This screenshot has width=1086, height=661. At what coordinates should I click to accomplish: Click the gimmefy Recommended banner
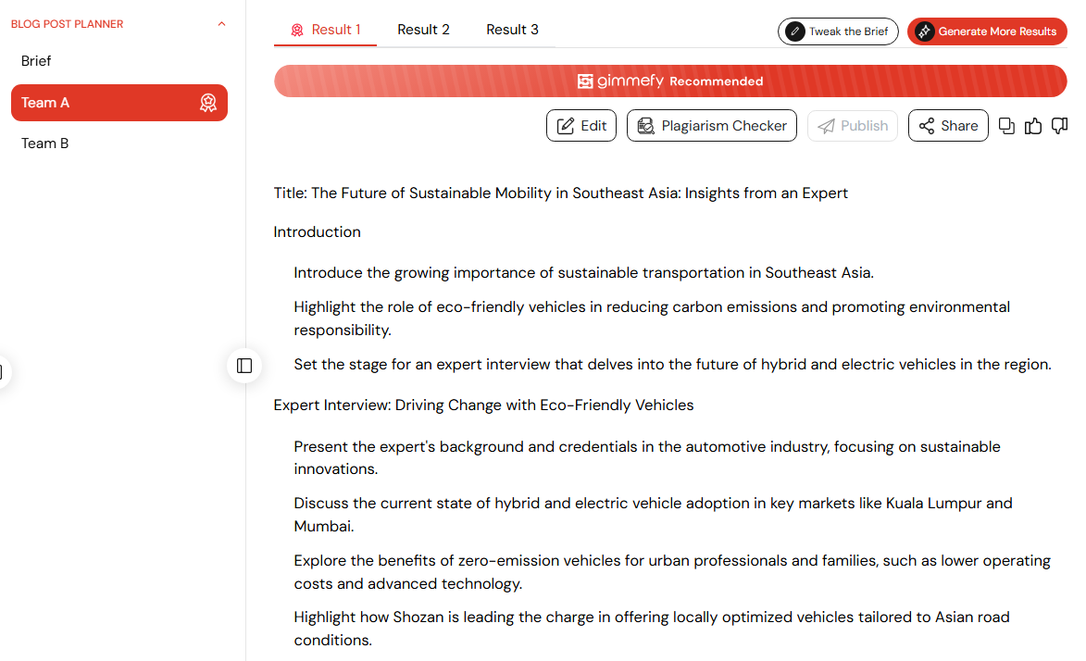coord(669,81)
